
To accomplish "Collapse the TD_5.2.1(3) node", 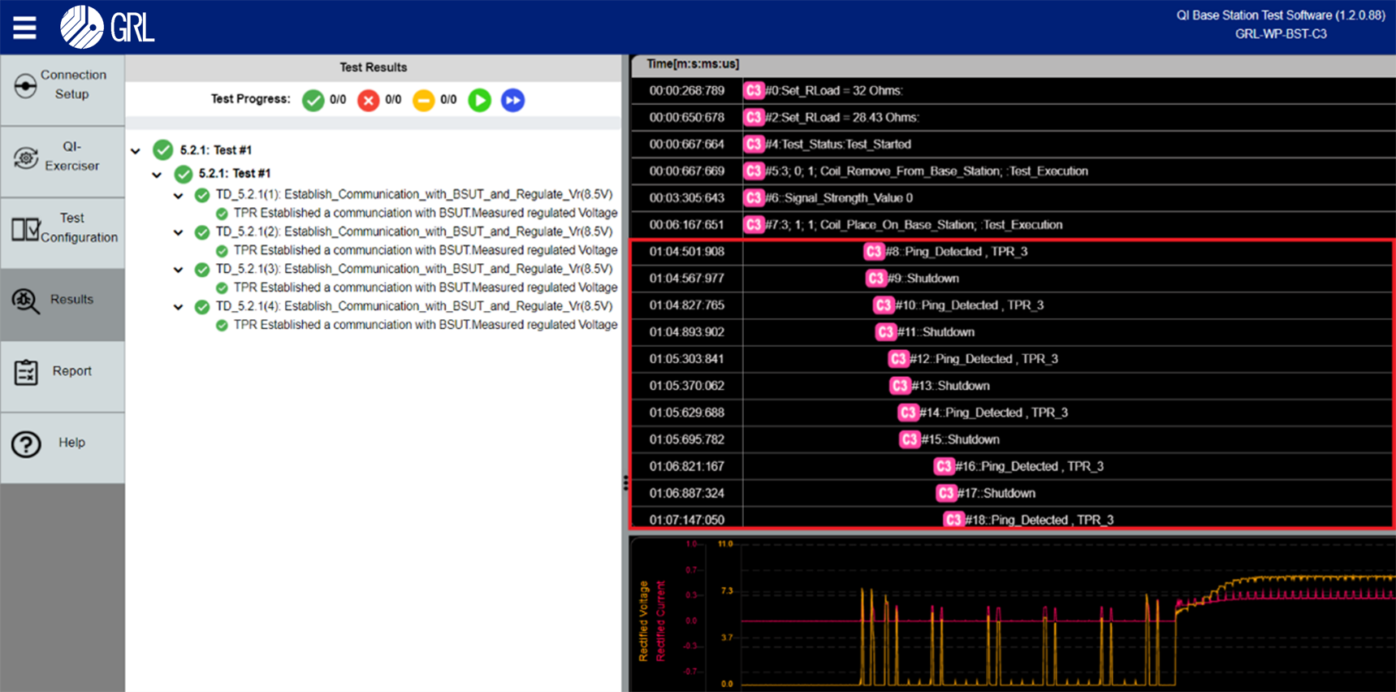I will [x=179, y=270].
